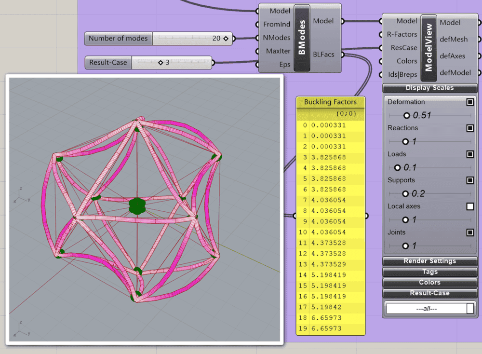
Task: Click the green center joint in the model
Action: click(x=137, y=206)
